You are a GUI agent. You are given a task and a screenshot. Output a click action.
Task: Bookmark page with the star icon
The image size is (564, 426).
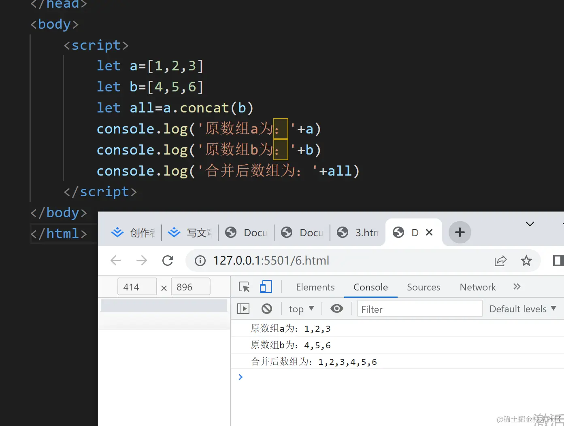click(526, 261)
